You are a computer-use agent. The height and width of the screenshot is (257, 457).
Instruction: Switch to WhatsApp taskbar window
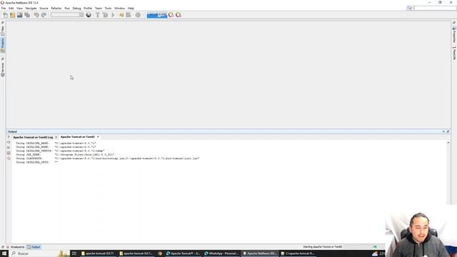coord(222,253)
